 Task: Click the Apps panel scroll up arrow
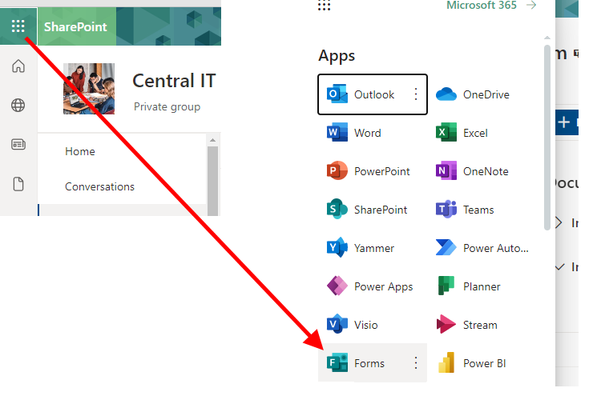coord(547,38)
